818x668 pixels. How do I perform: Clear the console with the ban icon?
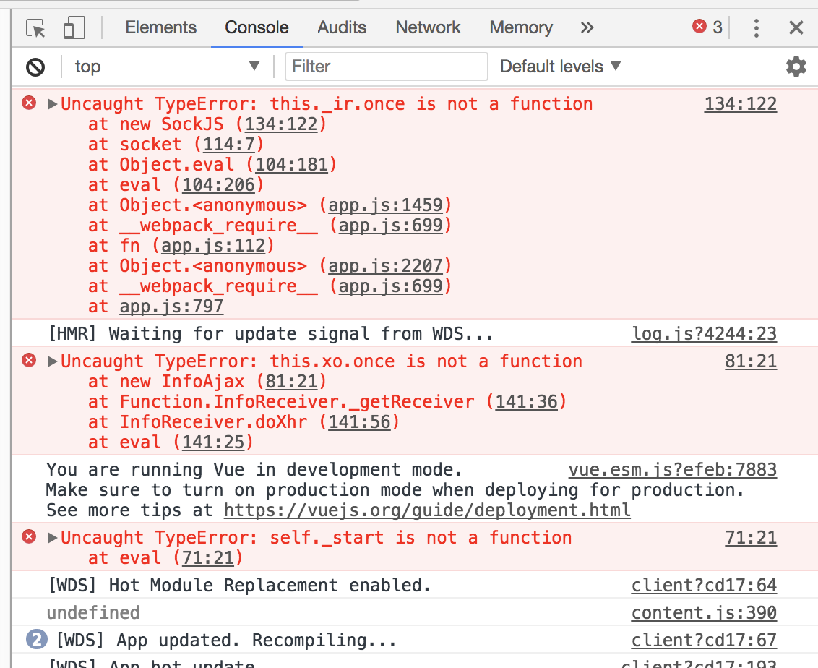pyautogui.click(x=35, y=67)
